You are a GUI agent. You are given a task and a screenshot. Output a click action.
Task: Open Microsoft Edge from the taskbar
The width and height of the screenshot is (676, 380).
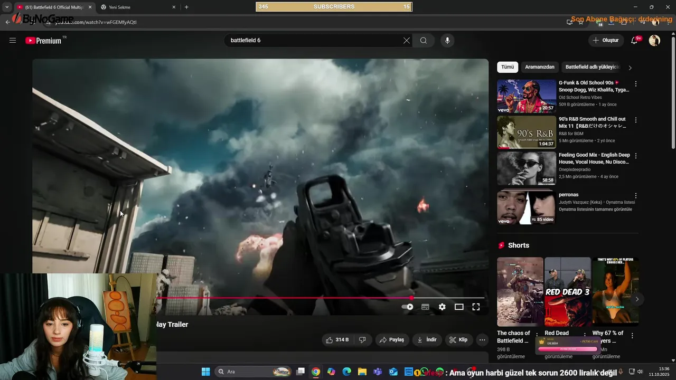[346, 372]
